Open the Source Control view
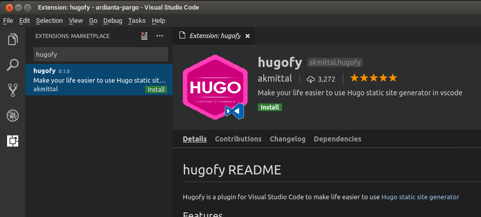This screenshot has height=217, width=481. [13, 90]
